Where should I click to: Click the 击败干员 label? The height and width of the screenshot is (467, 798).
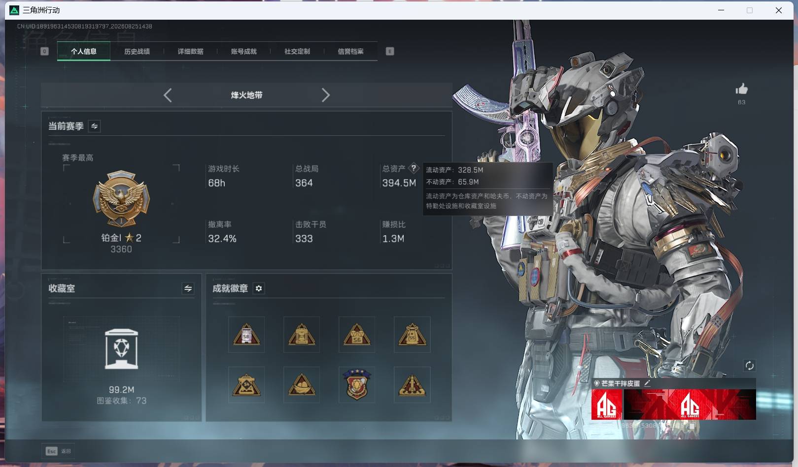coord(311,224)
